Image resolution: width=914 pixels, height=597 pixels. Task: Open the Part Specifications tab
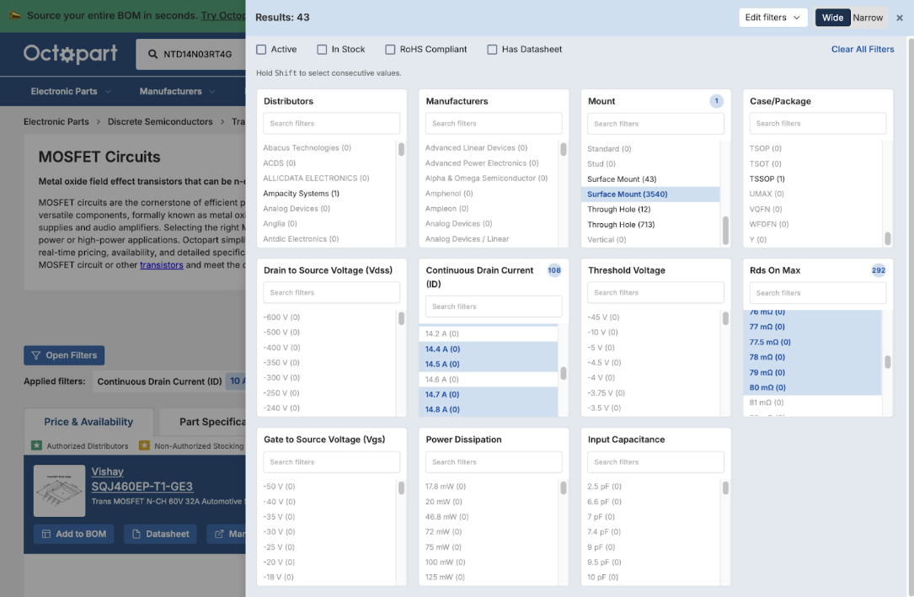203,422
